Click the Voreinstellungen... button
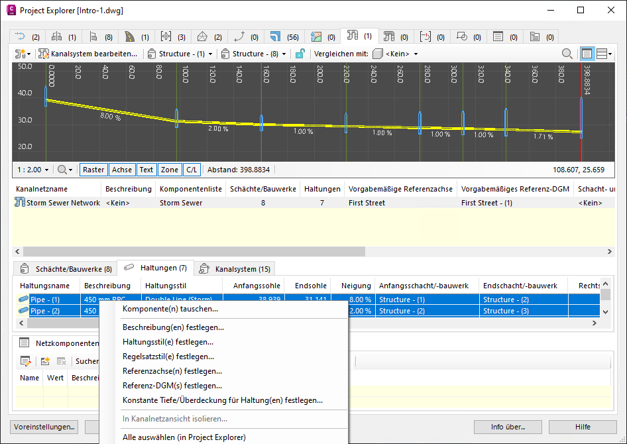Screen dimensions: 627x444 (x=44, y=427)
